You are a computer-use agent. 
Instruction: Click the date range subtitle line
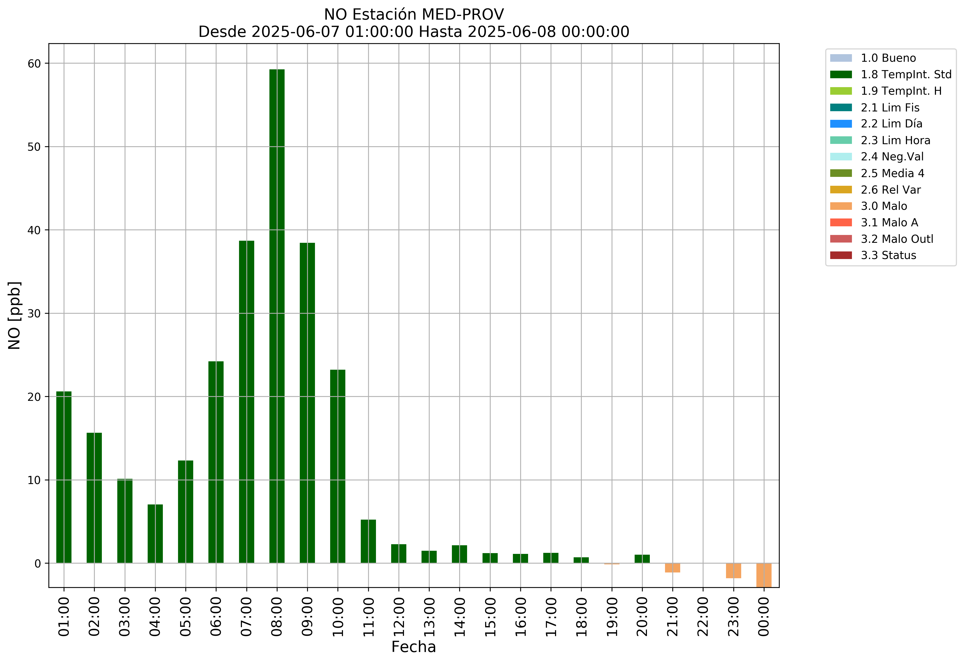click(414, 32)
